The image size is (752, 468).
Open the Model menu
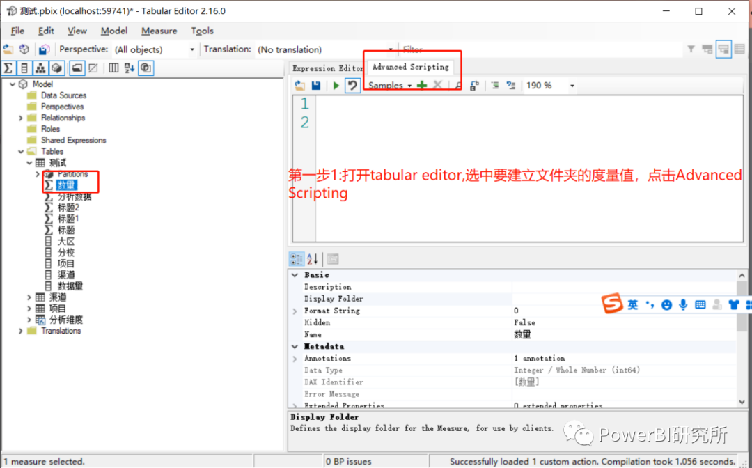[x=113, y=31]
